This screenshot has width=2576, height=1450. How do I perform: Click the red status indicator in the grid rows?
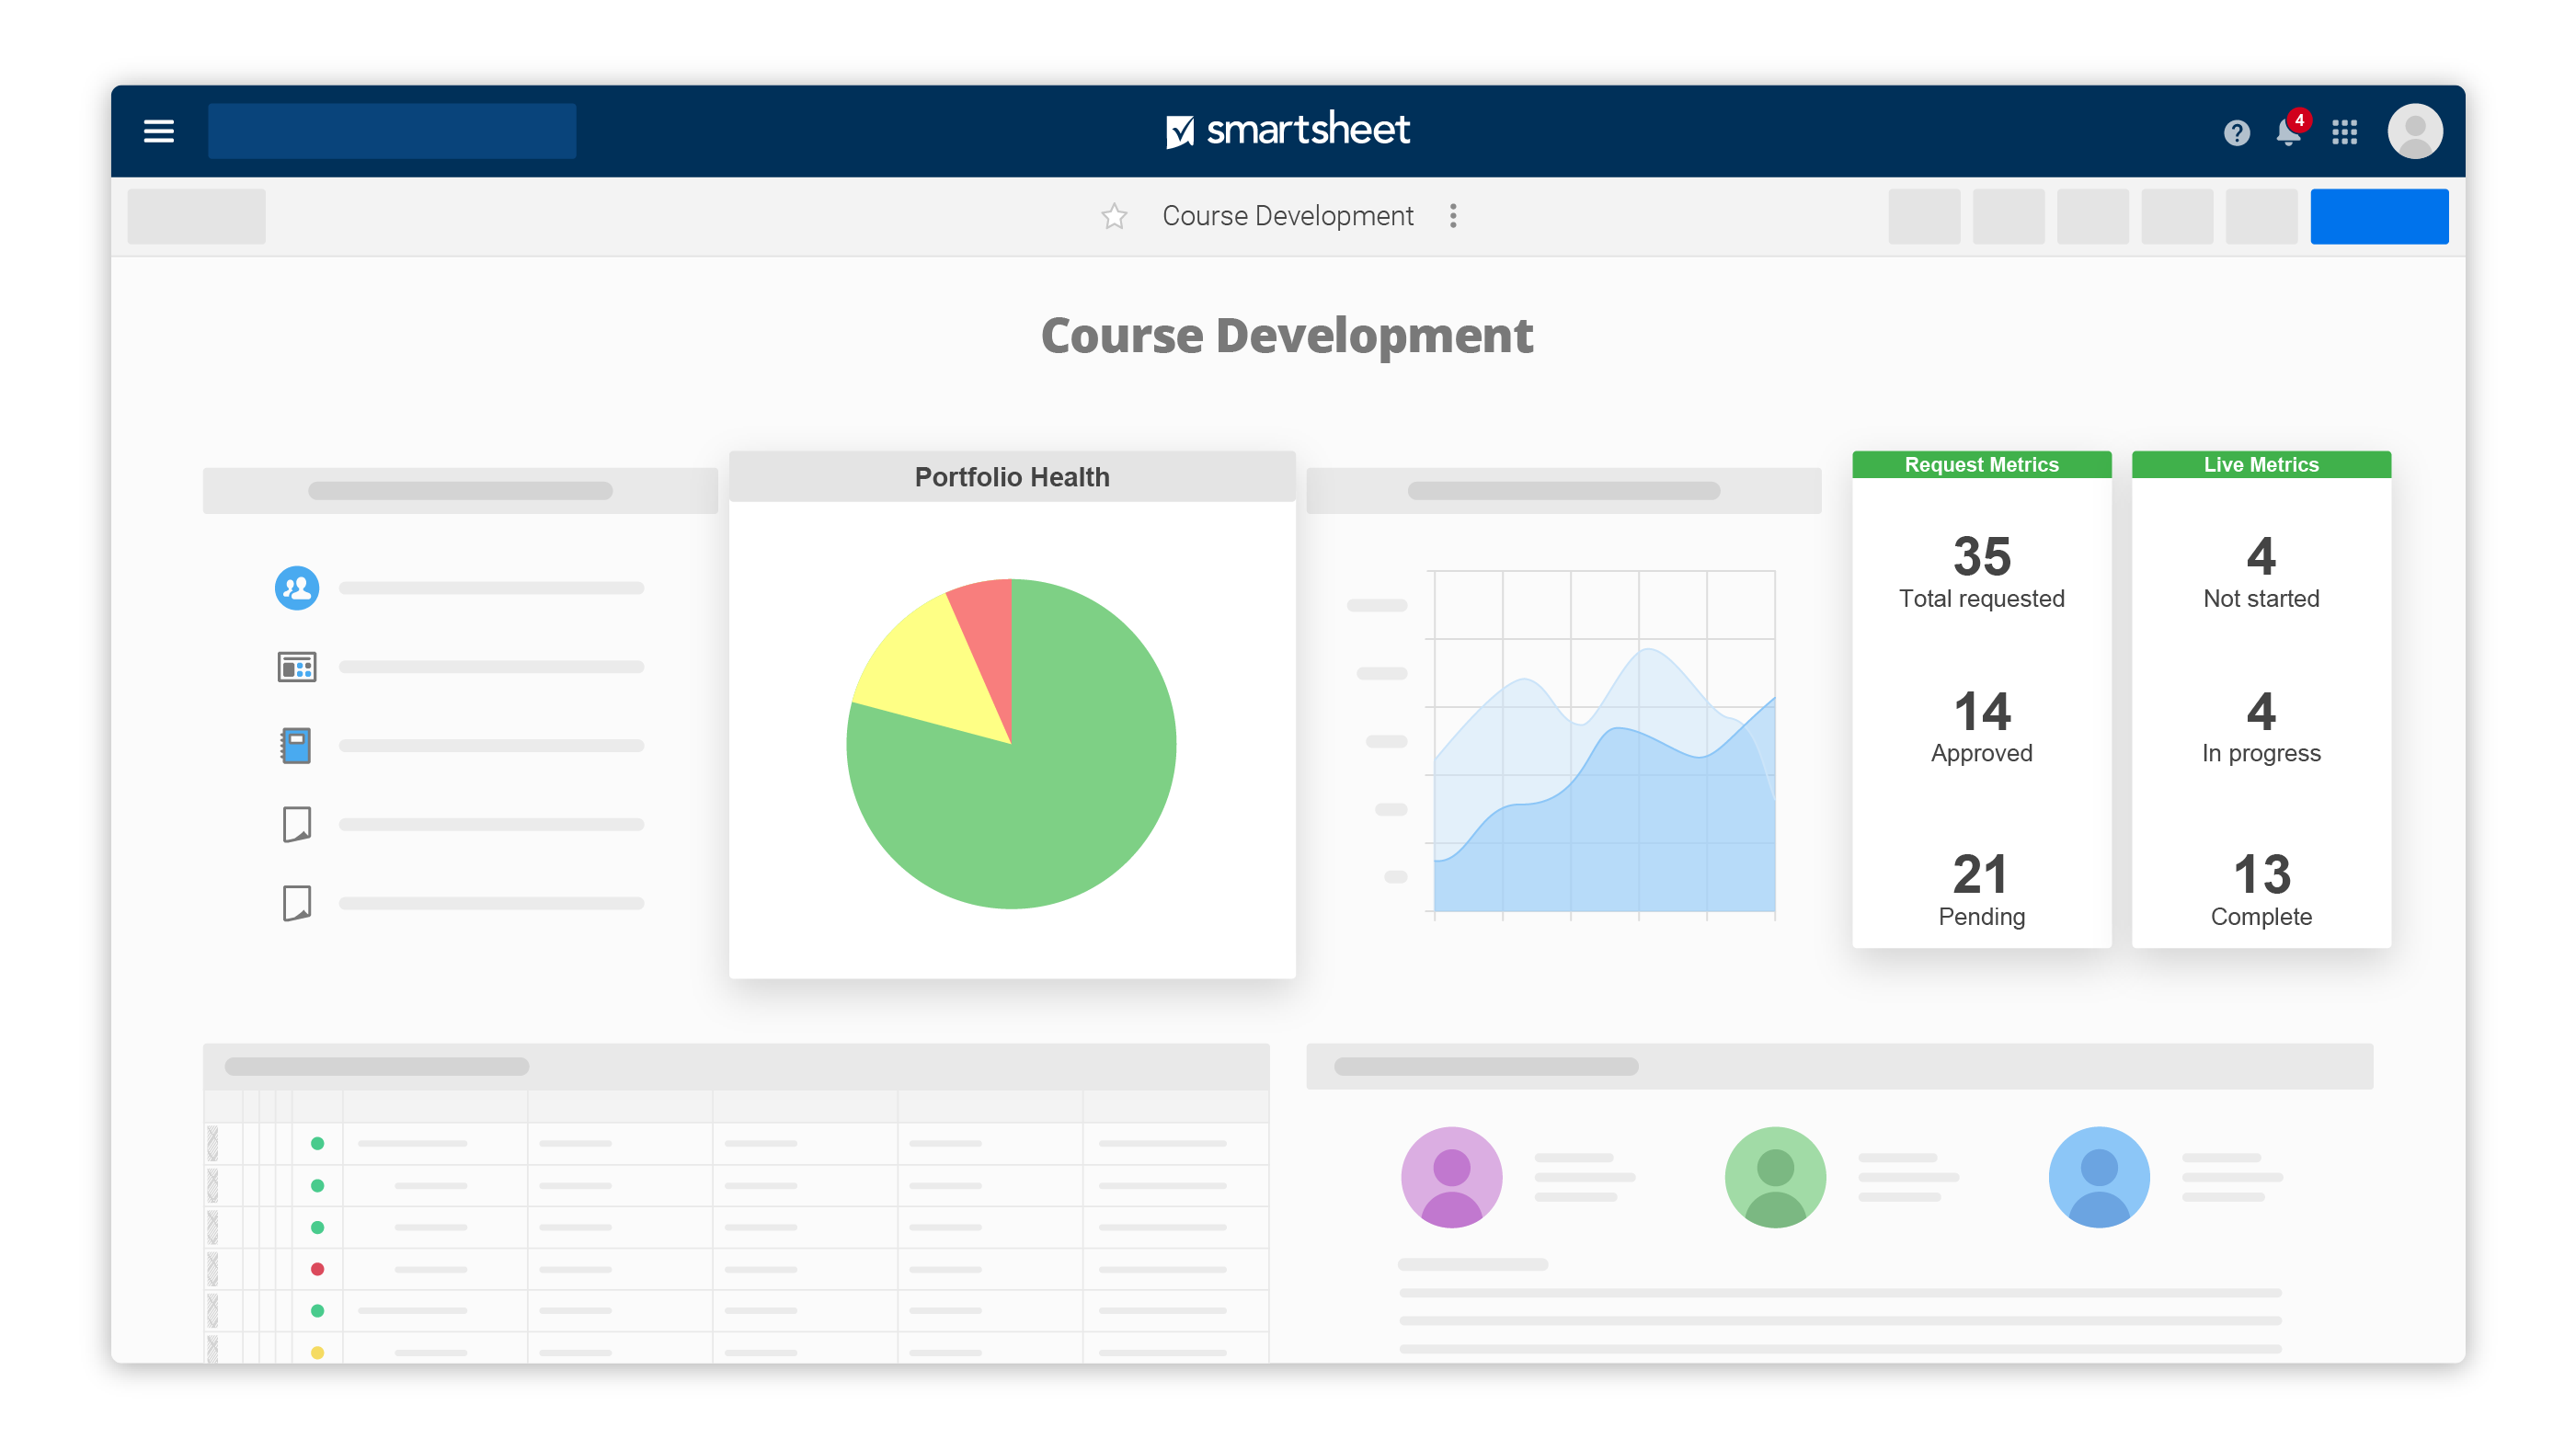click(318, 1268)
